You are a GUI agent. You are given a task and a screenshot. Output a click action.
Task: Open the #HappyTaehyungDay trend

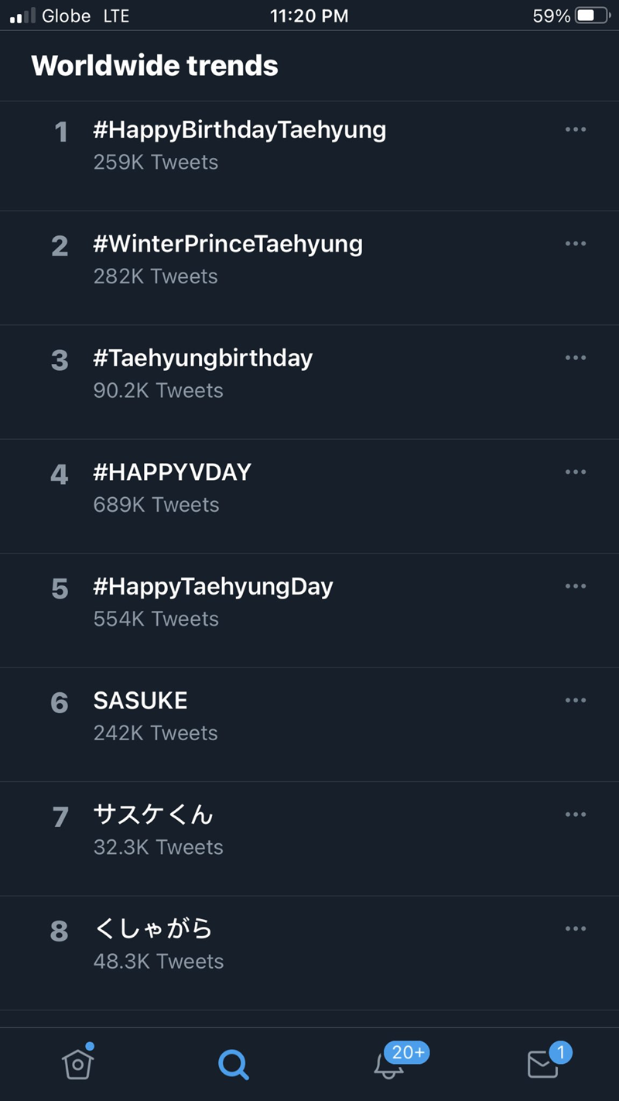pyautogui.click(x=213, y=587)
